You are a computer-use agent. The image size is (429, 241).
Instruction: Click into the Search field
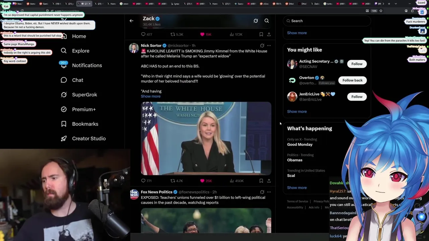[327, 21]
